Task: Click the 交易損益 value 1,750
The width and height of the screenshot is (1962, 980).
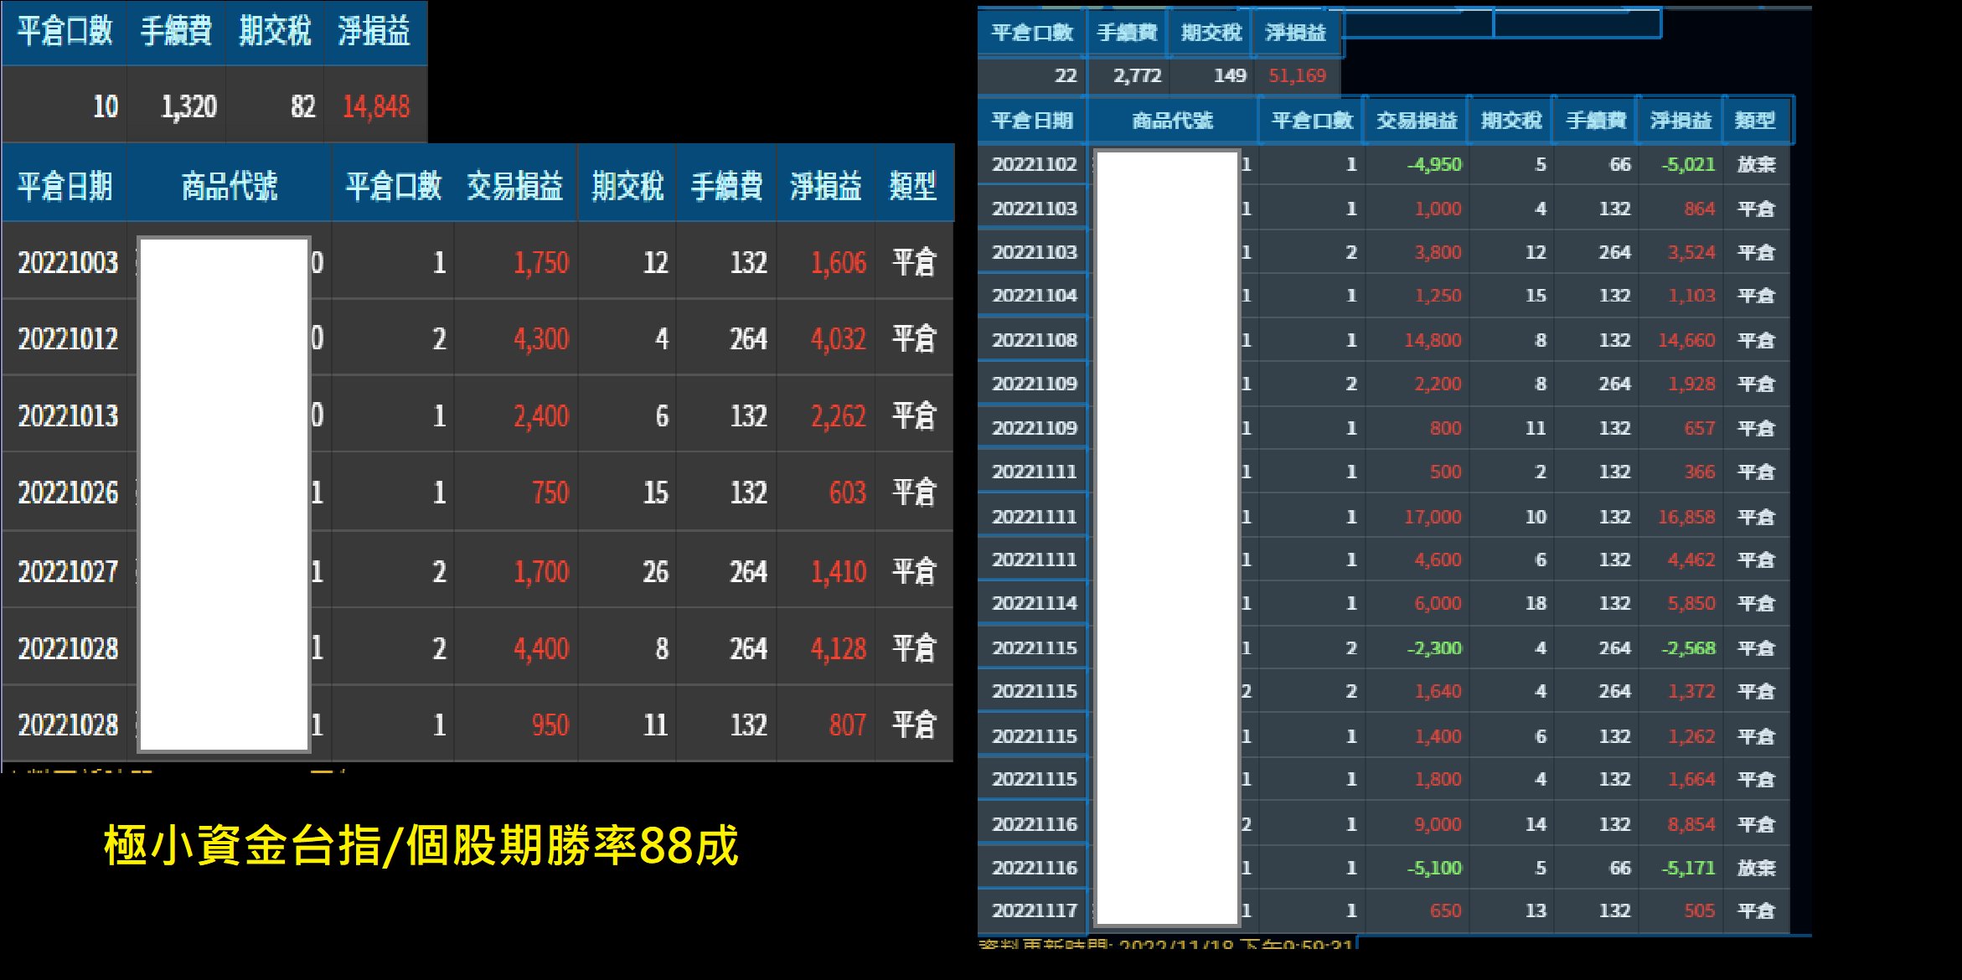Action: (x=541, y=262)
